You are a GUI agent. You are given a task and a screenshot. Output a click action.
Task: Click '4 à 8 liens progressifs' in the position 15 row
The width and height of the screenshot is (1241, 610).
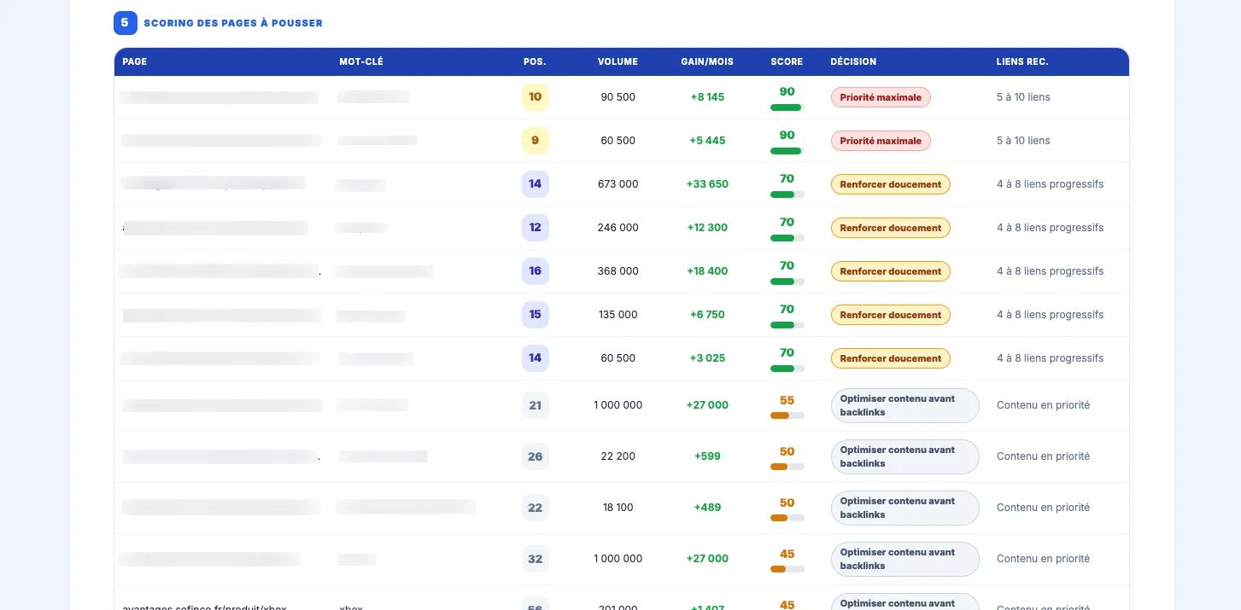click(x=1050, y=315)
